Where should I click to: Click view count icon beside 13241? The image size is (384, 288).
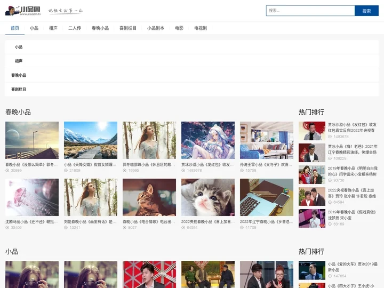[66, 228]
